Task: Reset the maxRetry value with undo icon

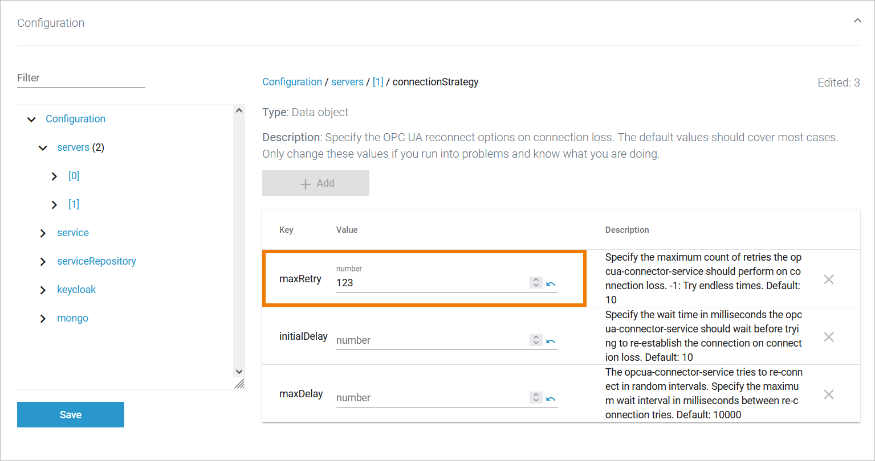Action: click(551, 283)
